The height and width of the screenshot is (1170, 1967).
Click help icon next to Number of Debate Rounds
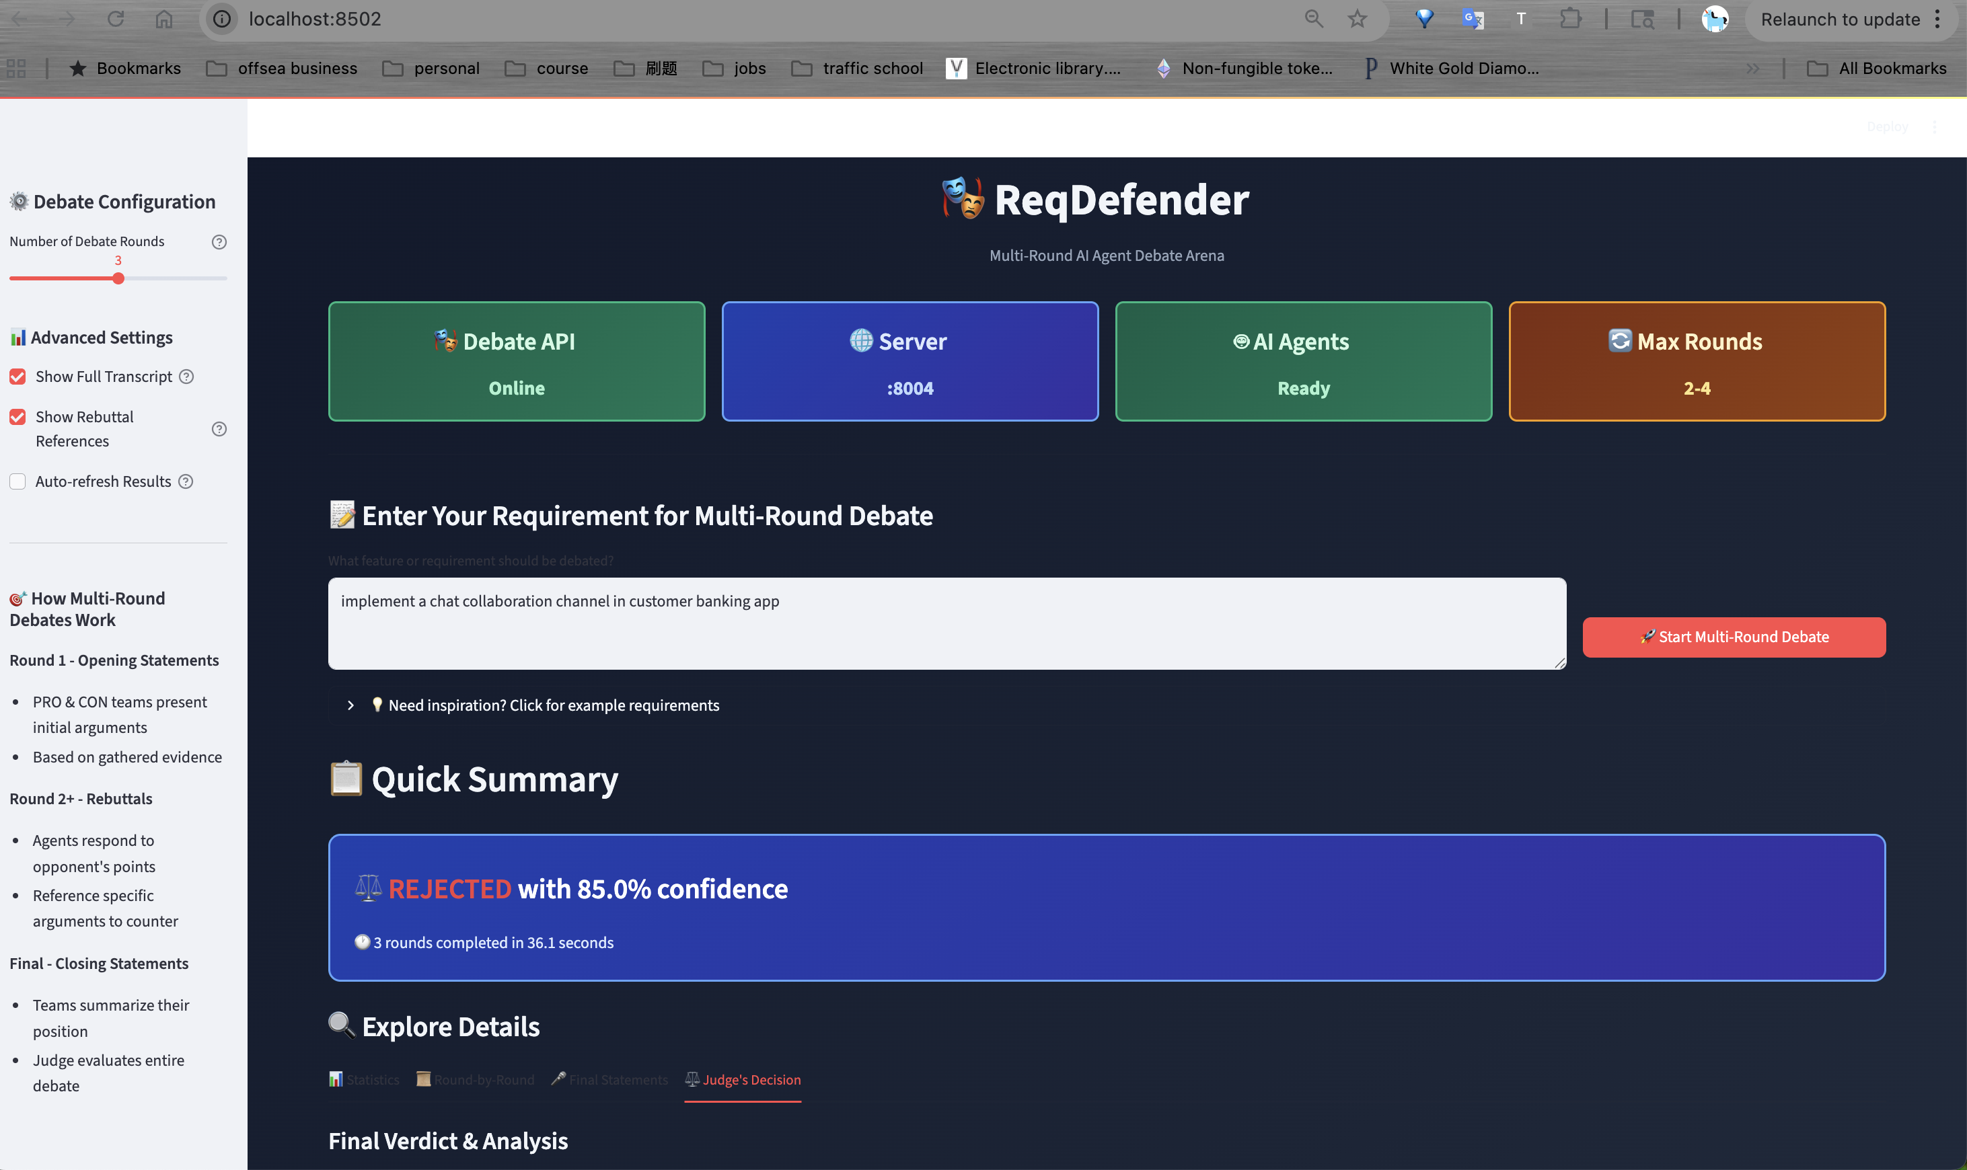[x=219, y=242]
